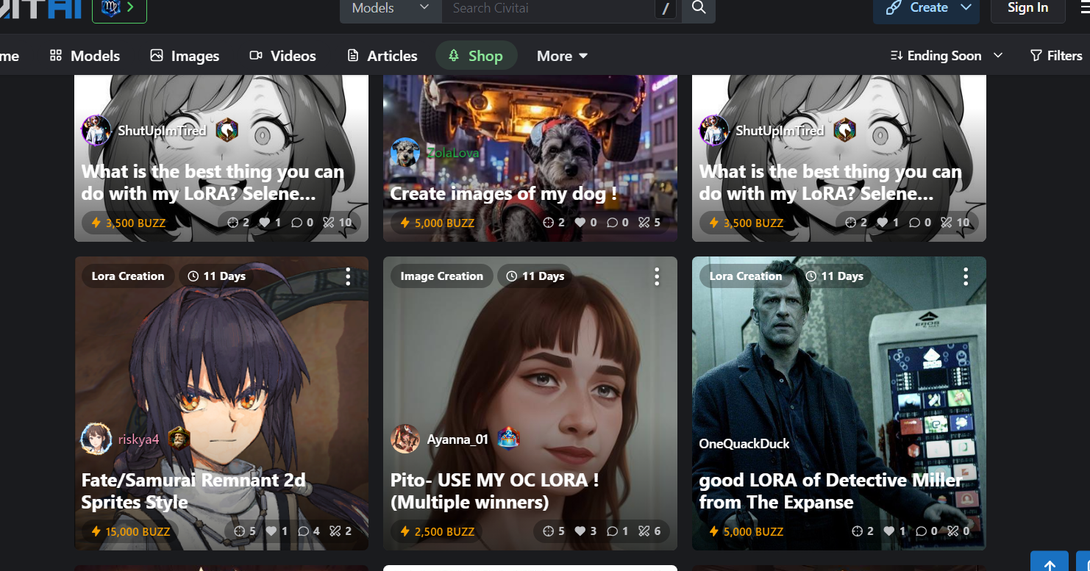Screen dimensions: 1090x571
Task: Click the 2,500 BUZZ badge
Action: tap(437, 531)
